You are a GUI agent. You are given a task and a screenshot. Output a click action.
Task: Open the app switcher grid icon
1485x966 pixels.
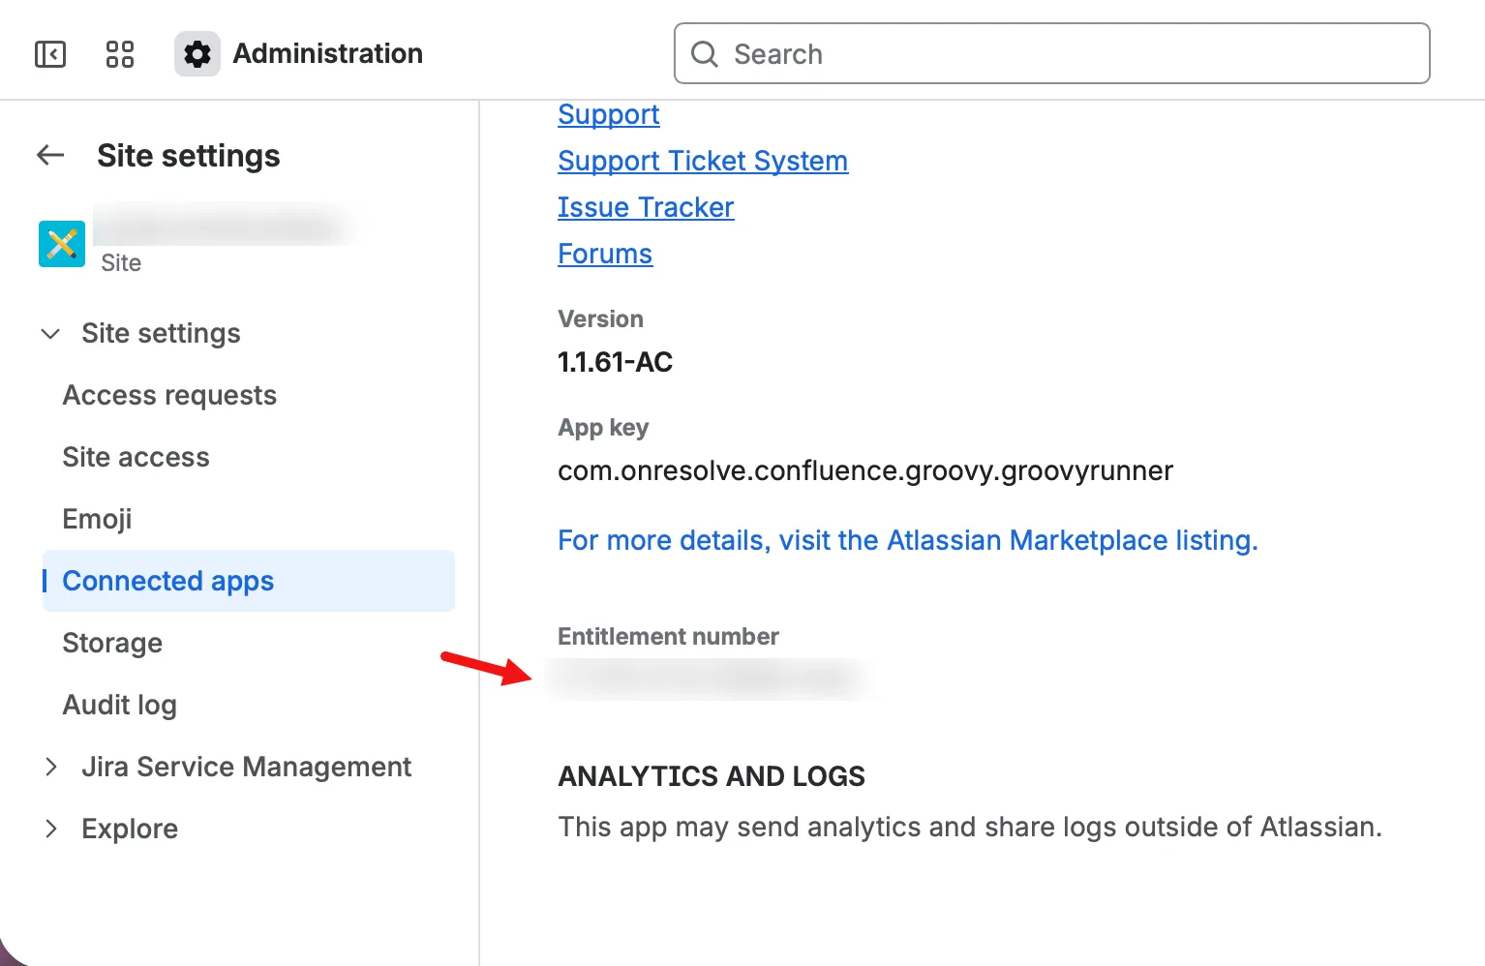(120, 54)
